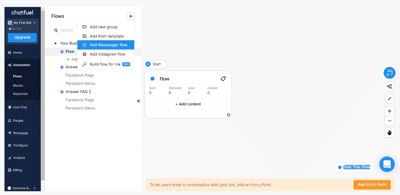Screen dimensions: 400x195
Task: Click Test This Flow button
Action: 355,167
